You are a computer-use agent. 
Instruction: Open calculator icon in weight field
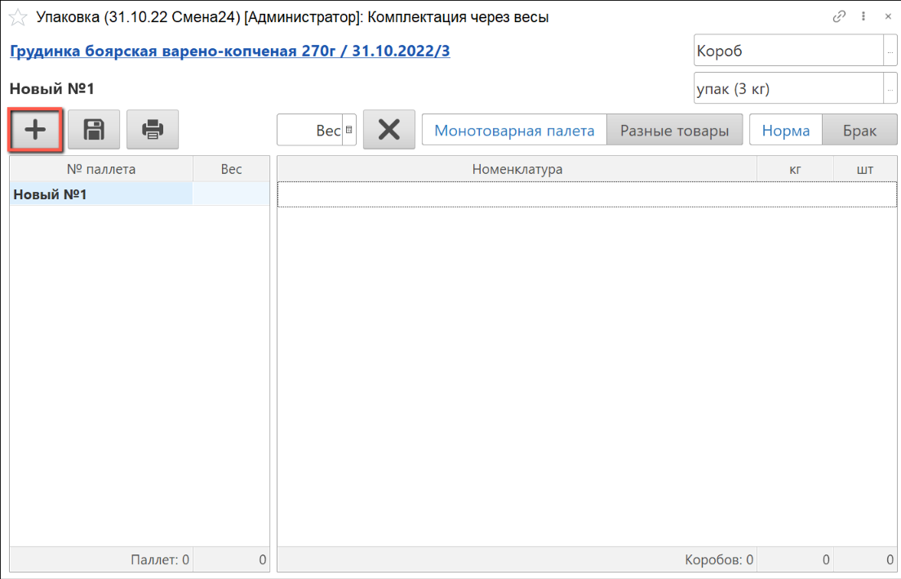point(349,130)
